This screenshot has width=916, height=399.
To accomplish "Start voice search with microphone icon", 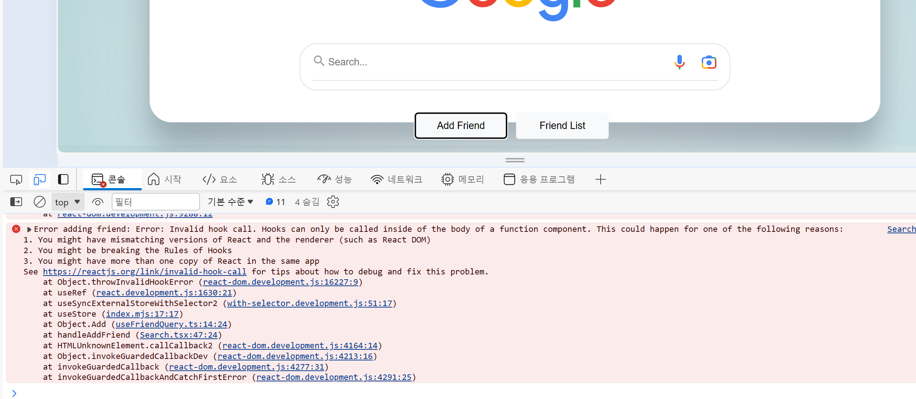I will point(679,62).
